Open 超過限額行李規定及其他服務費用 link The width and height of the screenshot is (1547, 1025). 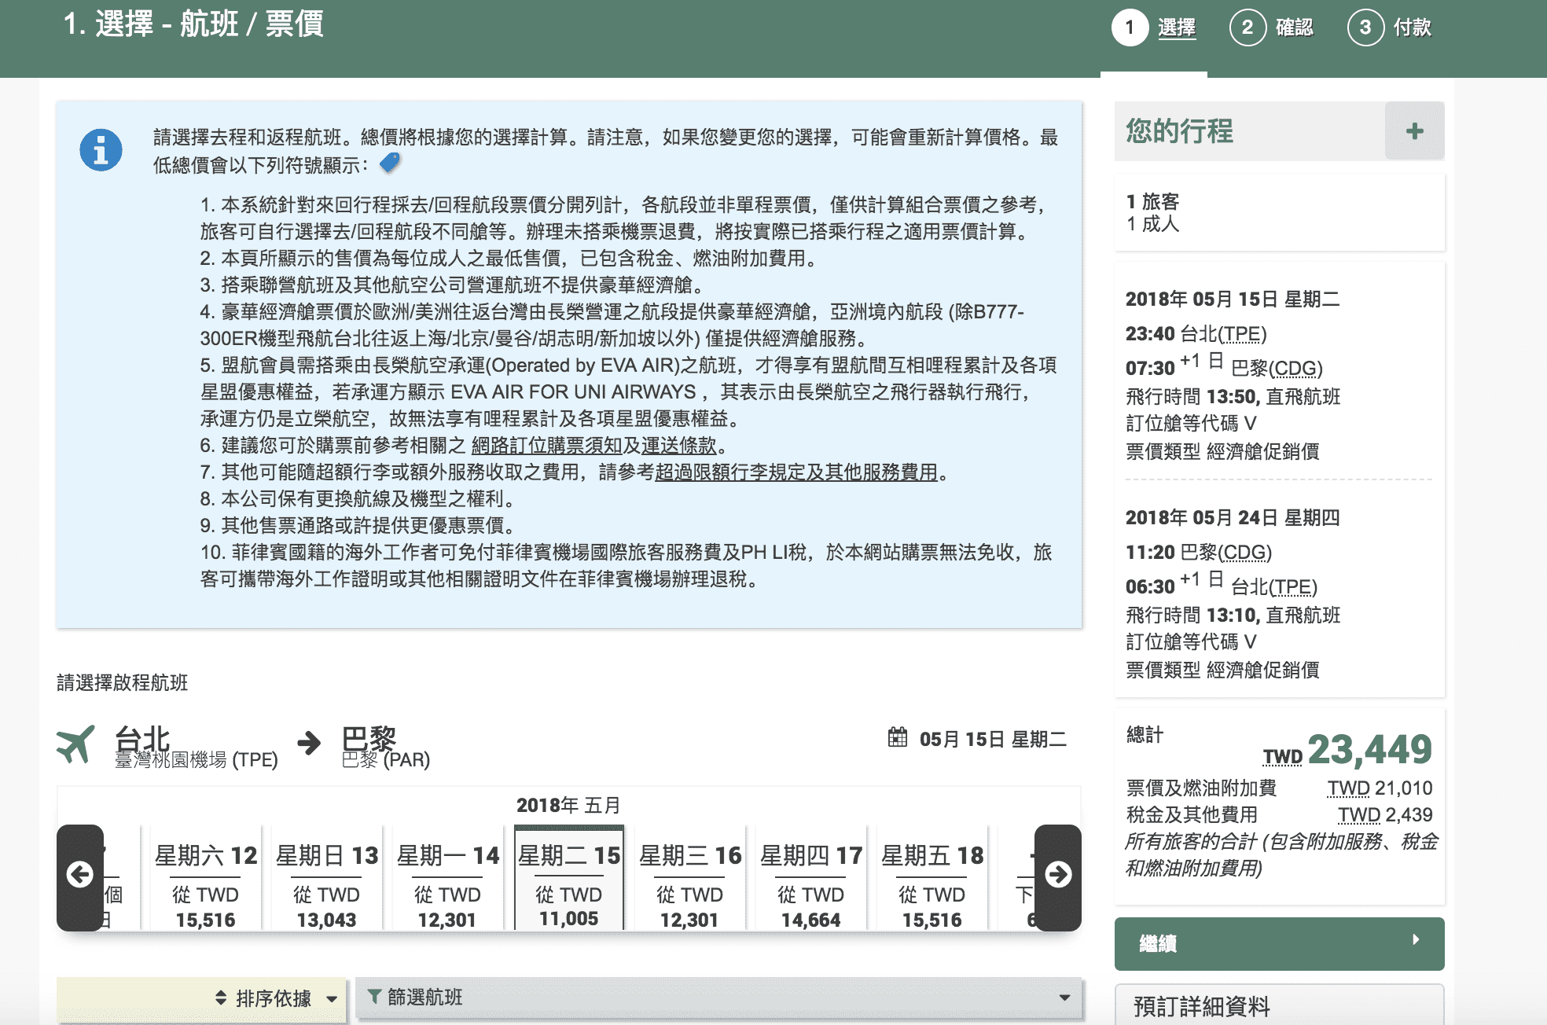[796, 472]
